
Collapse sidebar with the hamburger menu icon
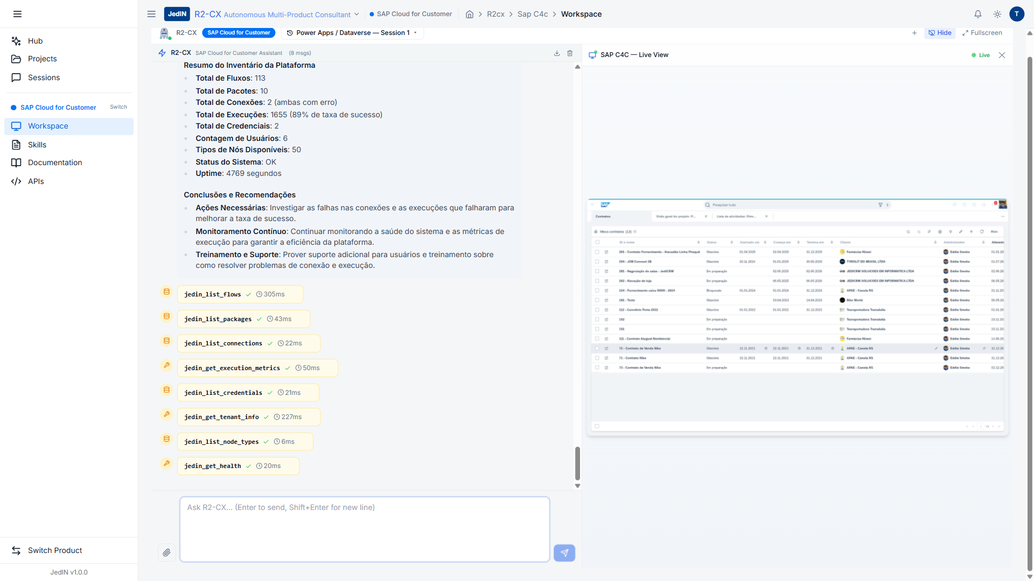coord(17,14)
